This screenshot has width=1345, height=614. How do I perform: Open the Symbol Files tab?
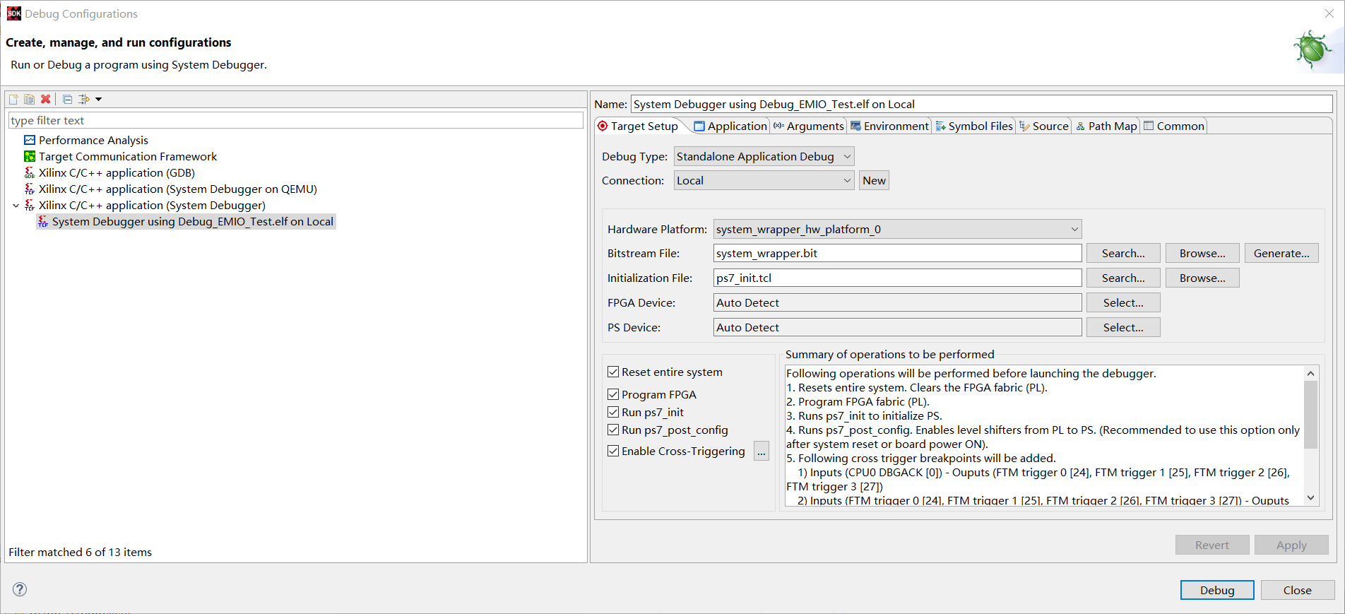point(974,126)
